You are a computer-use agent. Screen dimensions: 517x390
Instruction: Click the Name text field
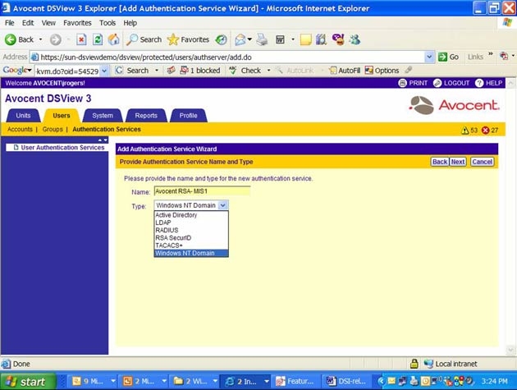coord(202,191)
